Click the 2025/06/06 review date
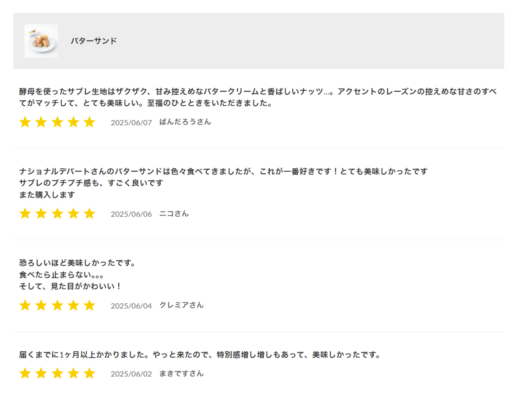The height and width of the screenshot is (407, 518). [x=131, y=214]
